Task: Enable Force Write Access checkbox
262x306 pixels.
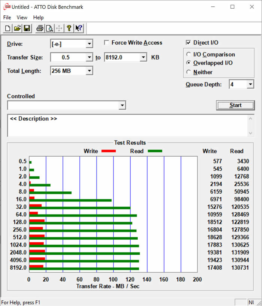Action: click(x=107, y=43)
